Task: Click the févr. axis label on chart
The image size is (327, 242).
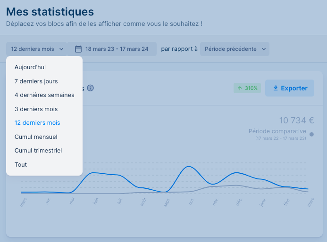Action: (x=287, y=202)
